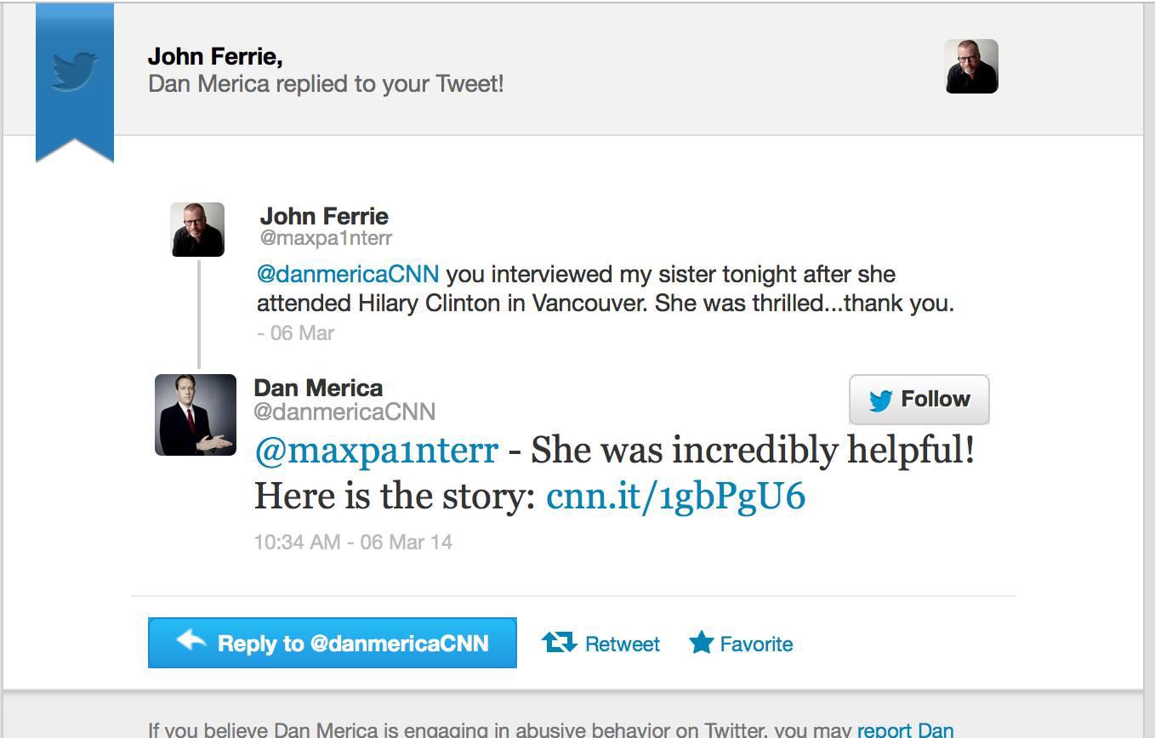Click the reply arrow icon

(x=191, y=640)
